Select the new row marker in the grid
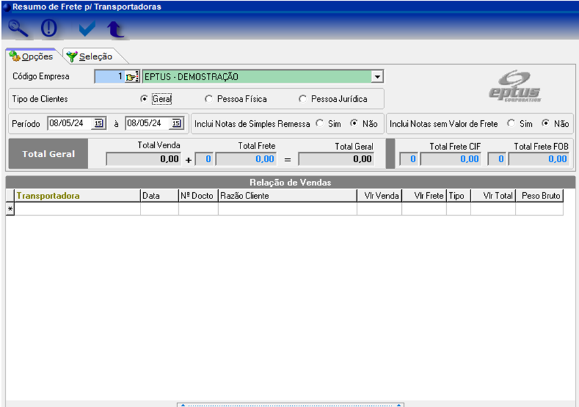 pyautogui.click(x=10, y=209)
